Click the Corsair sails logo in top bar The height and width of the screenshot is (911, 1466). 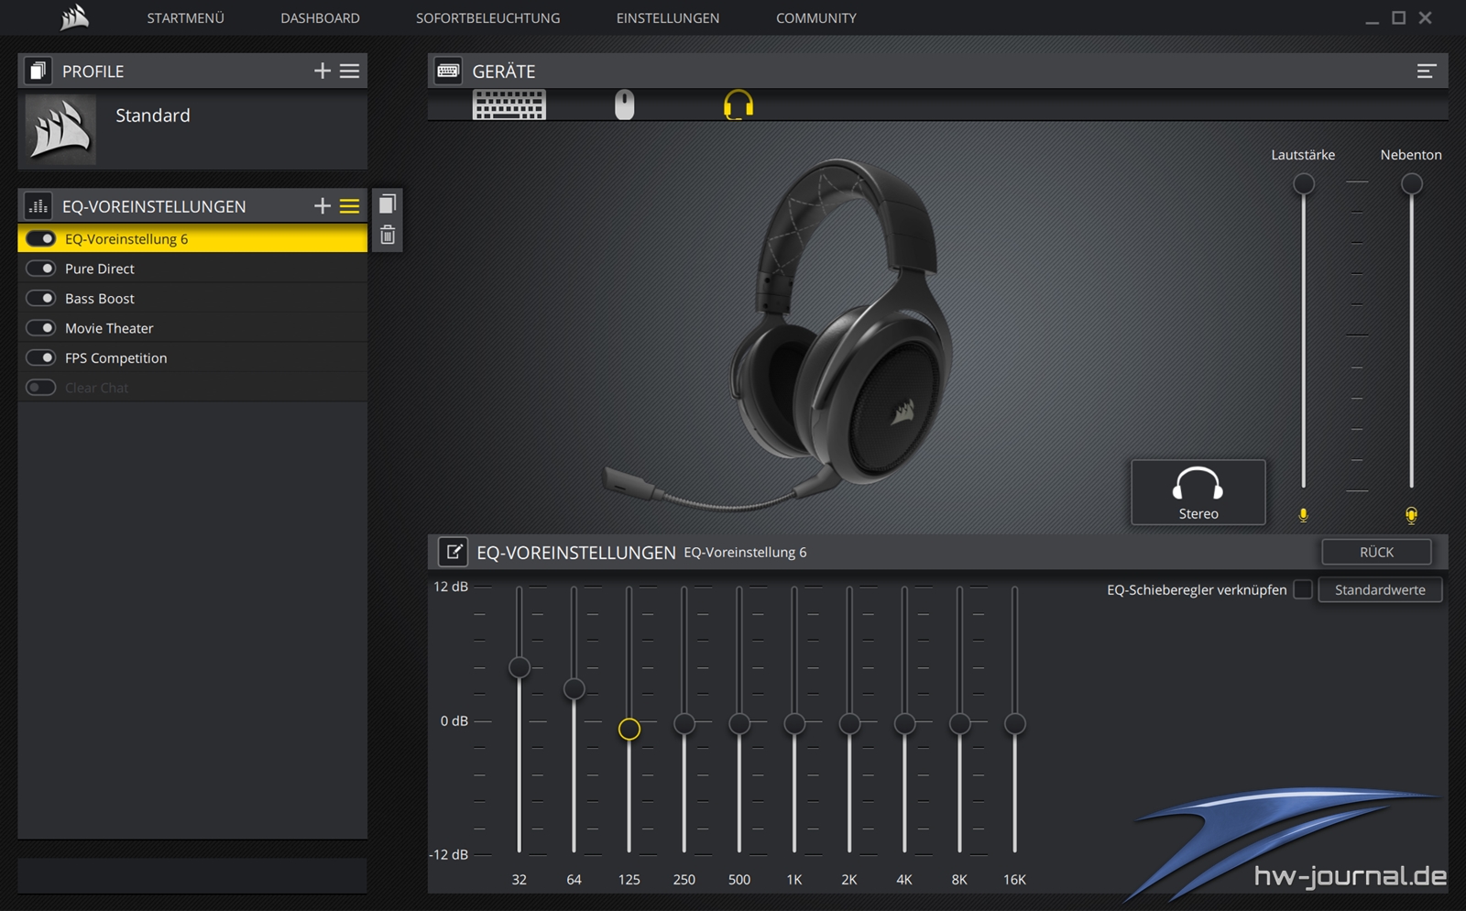[x=74, y=17]
